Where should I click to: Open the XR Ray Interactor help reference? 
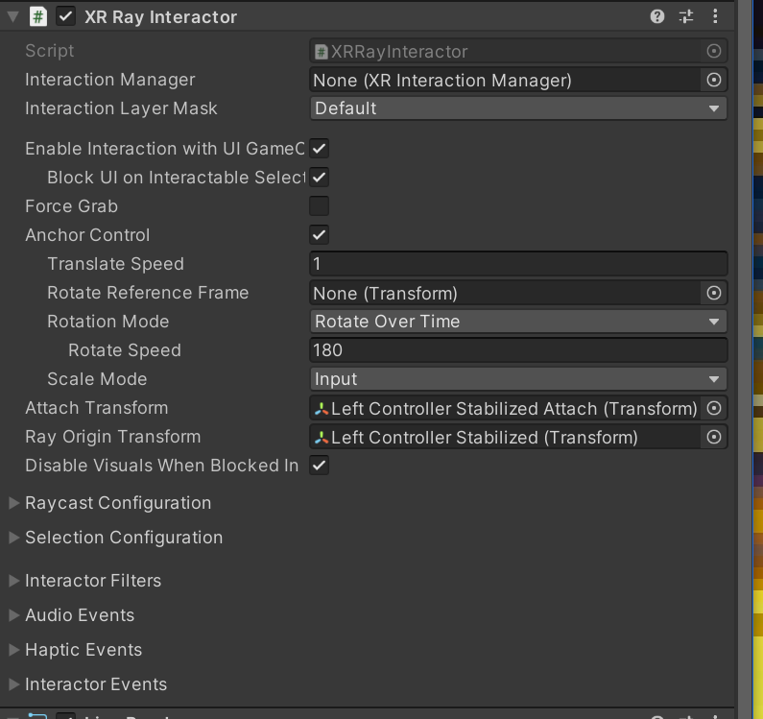[x=657, y=16]
